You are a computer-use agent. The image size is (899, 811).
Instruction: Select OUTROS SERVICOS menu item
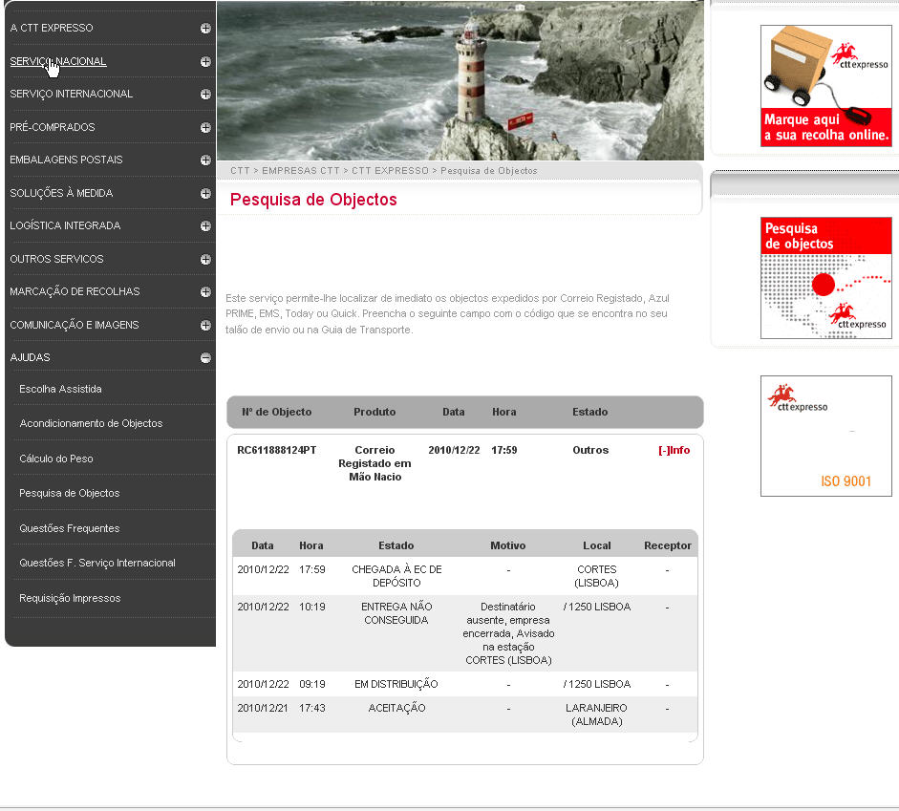point(56,259)
